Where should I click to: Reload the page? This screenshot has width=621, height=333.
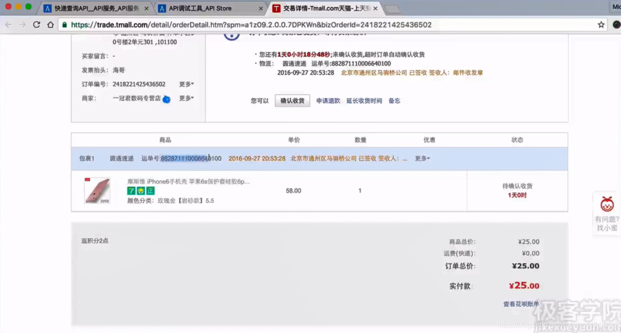36,25
